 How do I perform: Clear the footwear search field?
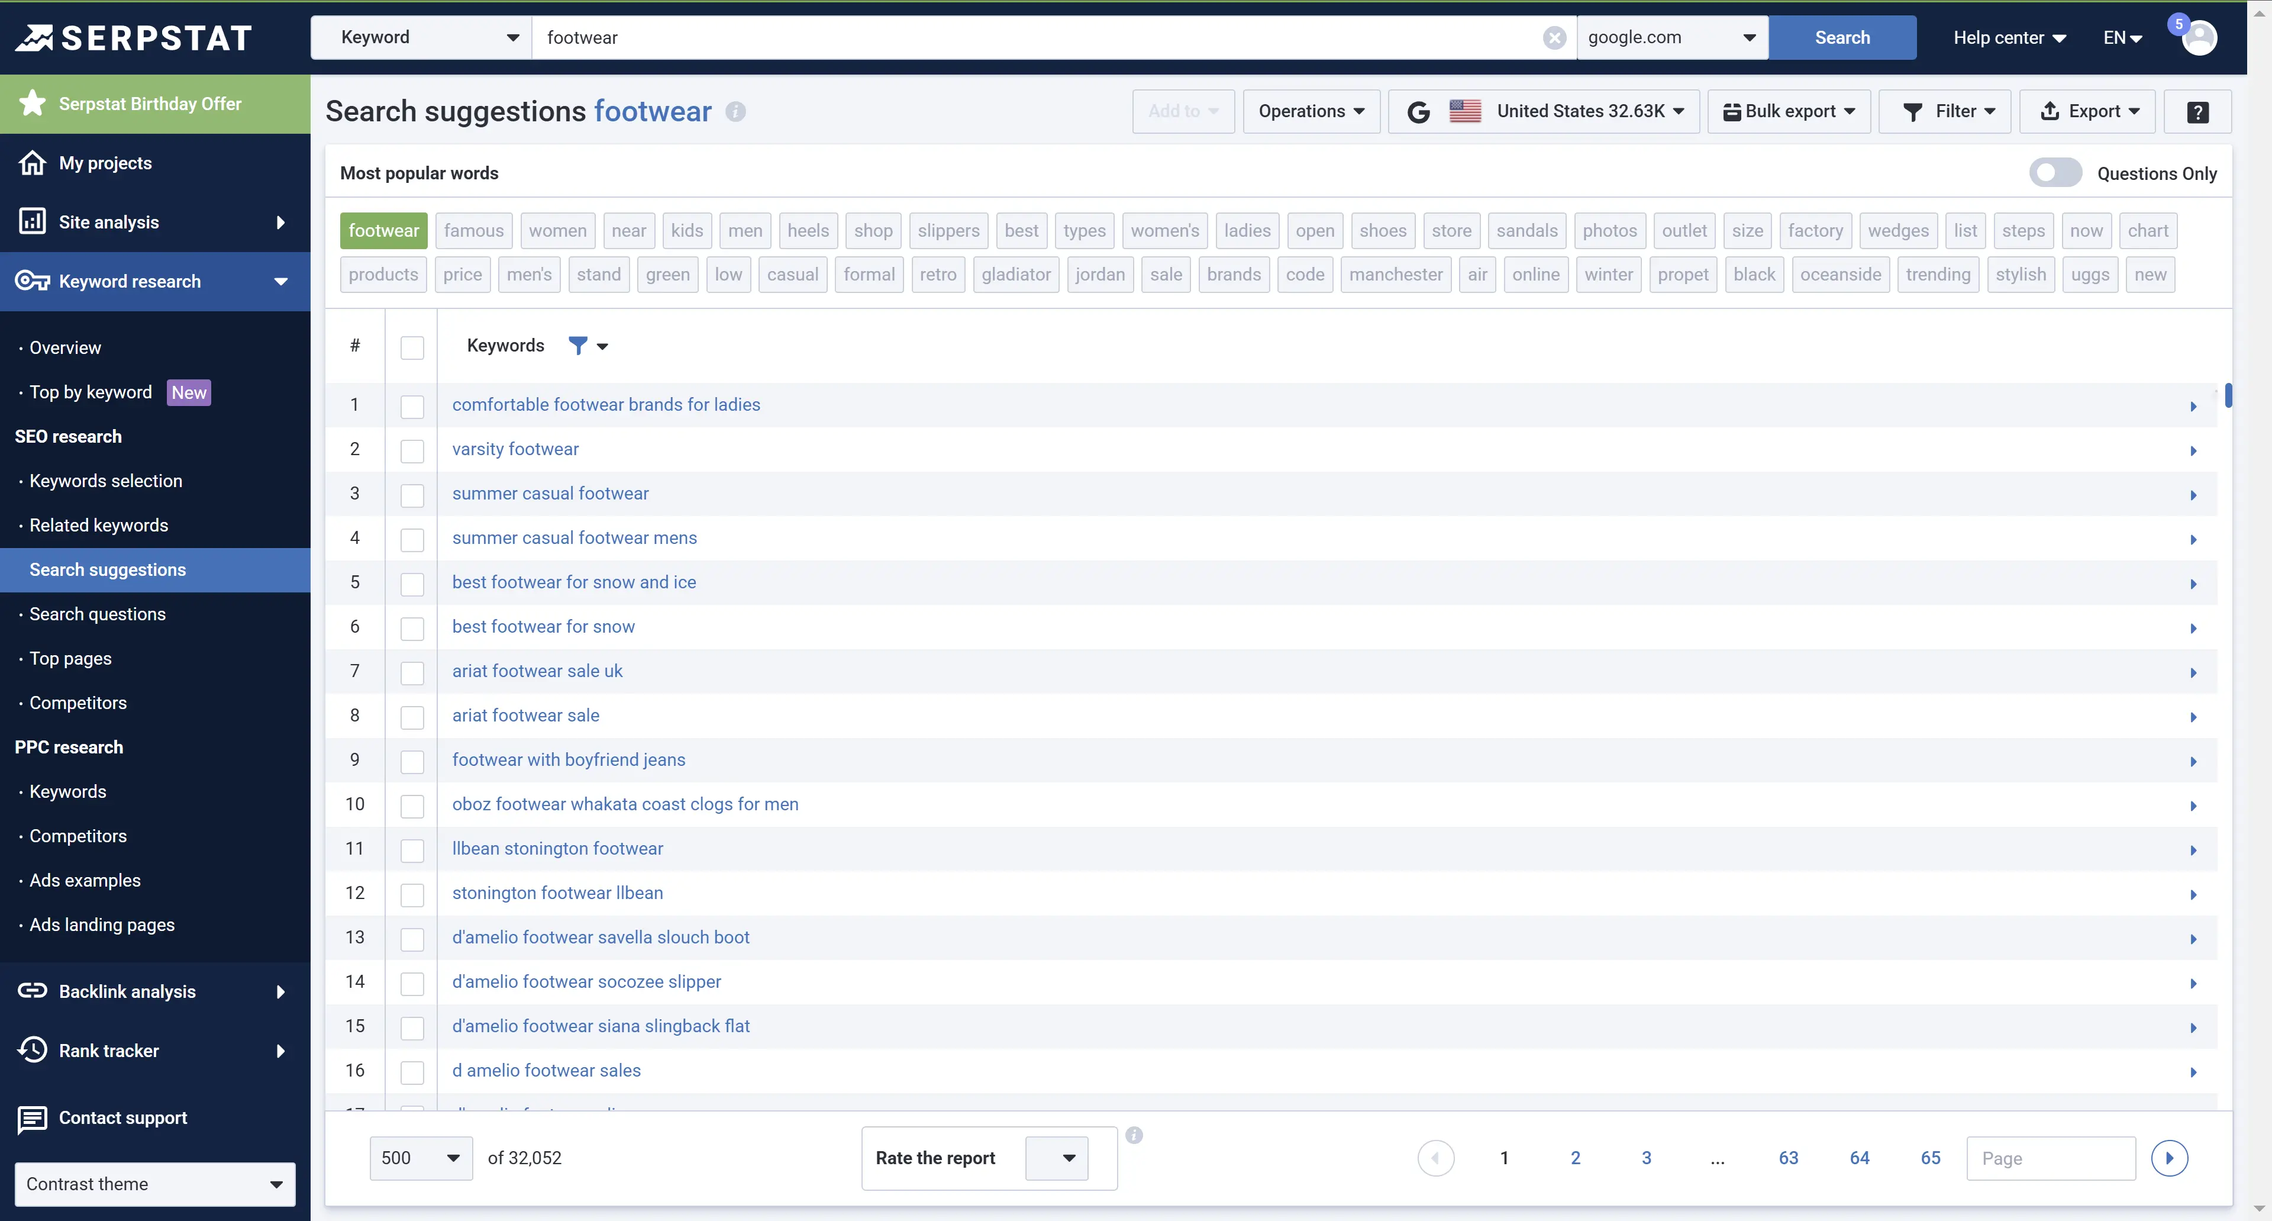click(1554, 37)
